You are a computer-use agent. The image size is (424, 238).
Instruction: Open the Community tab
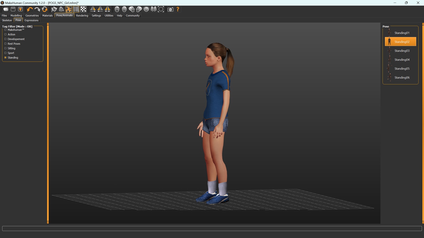(x=133, y=16)
